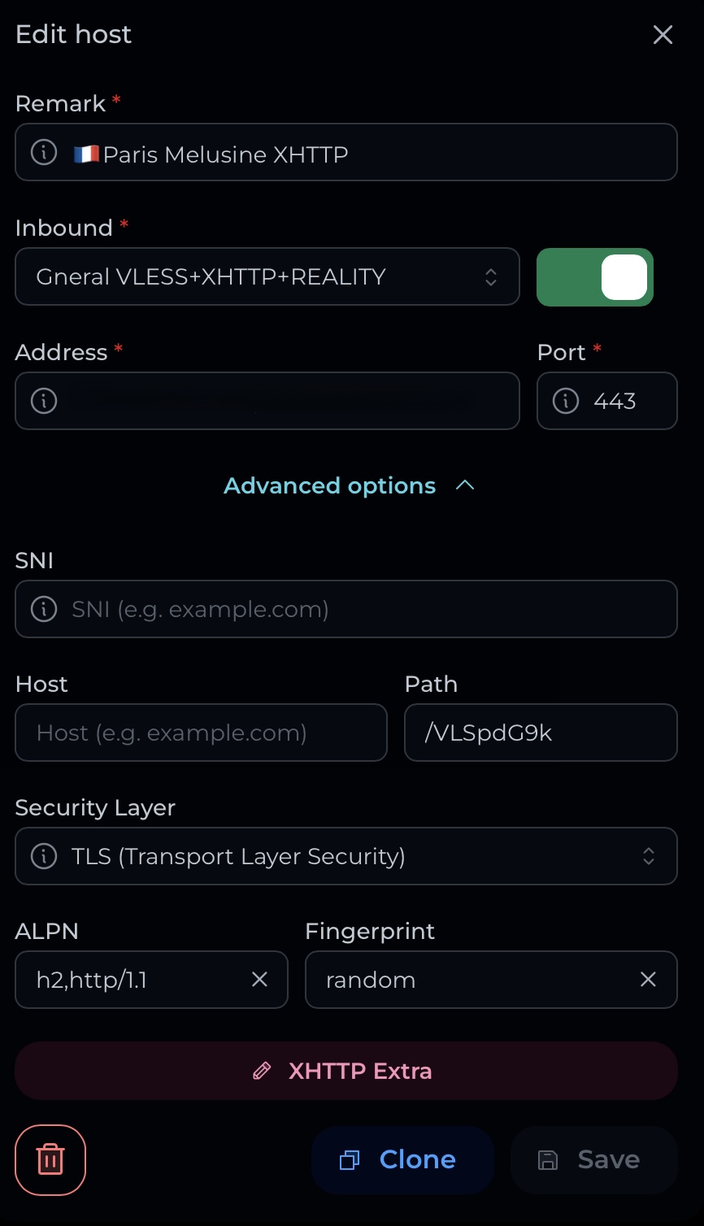Delete host with the trash icon

coord(50,1160)
